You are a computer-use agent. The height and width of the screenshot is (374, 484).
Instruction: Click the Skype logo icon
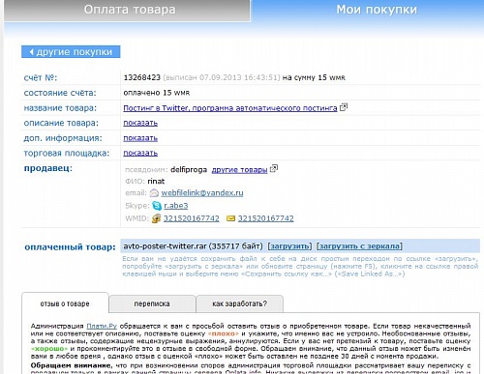[157, 206]
